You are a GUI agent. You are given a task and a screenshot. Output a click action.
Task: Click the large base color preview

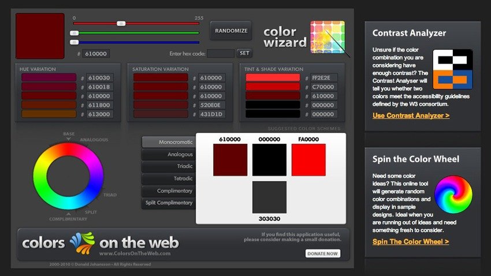point(40,36)
